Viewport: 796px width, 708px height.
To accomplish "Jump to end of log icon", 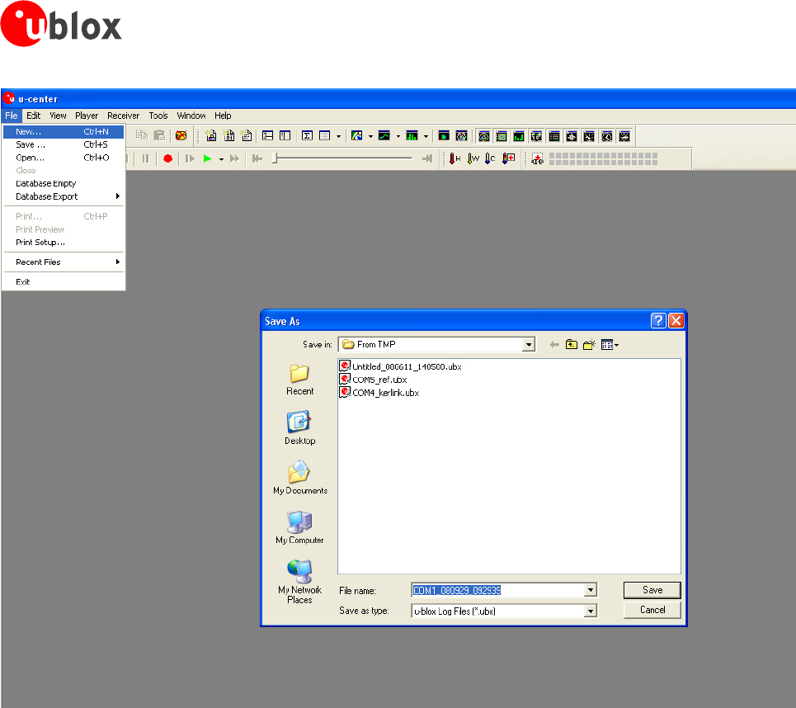I will pyautogui.click(x=427, y=159).
